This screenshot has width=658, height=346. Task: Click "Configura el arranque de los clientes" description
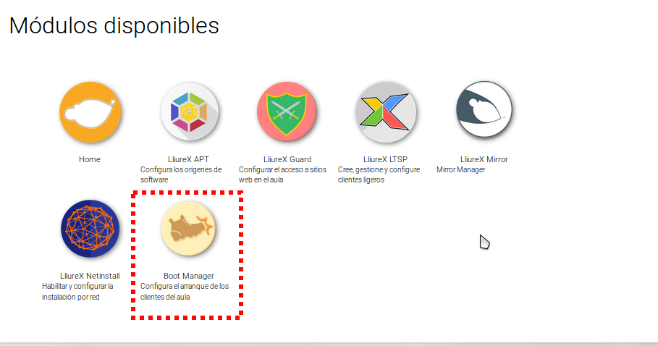click(185, 292)
